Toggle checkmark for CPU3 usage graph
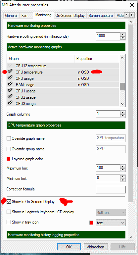Viewport: 138px width, 255px height. pos(10,103)
